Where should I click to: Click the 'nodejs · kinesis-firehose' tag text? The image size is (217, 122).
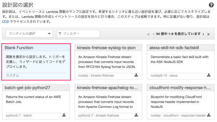[x=96, y=75]
